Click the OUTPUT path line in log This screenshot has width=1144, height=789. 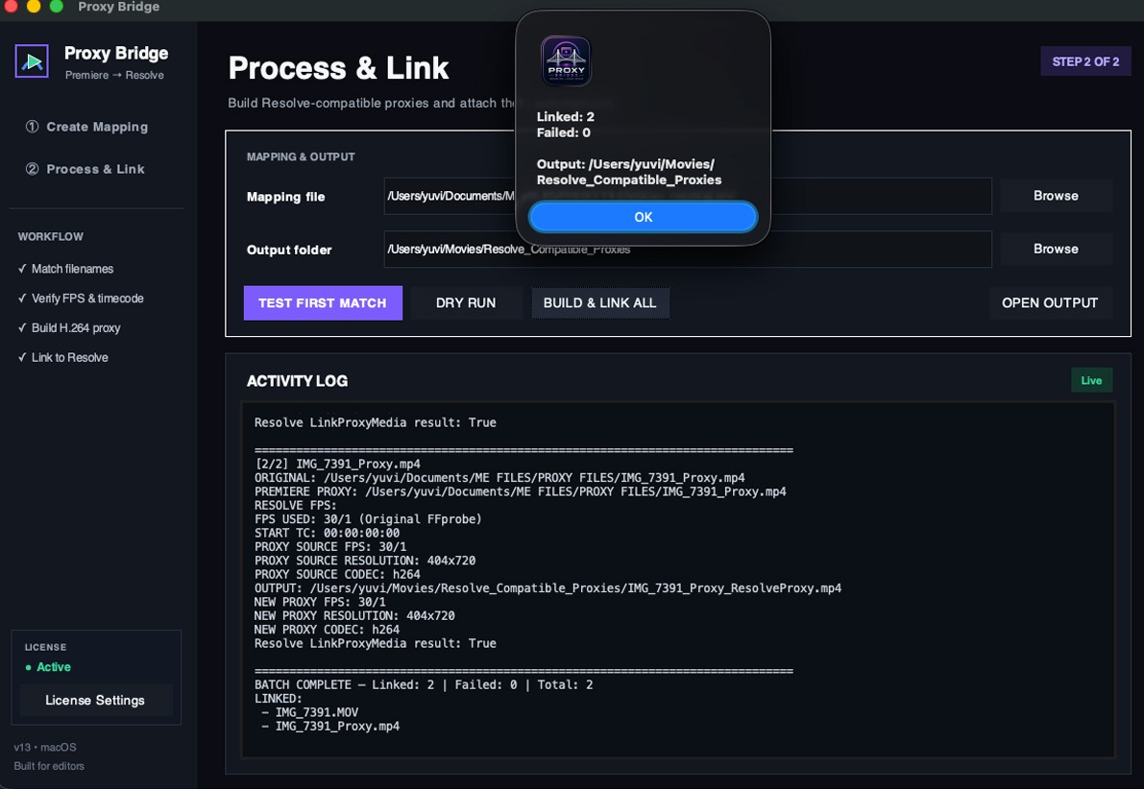(548, 587)
